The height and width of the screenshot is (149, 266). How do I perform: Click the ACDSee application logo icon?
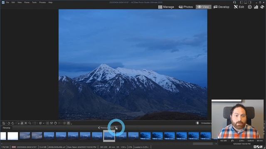tap(3, 2)
